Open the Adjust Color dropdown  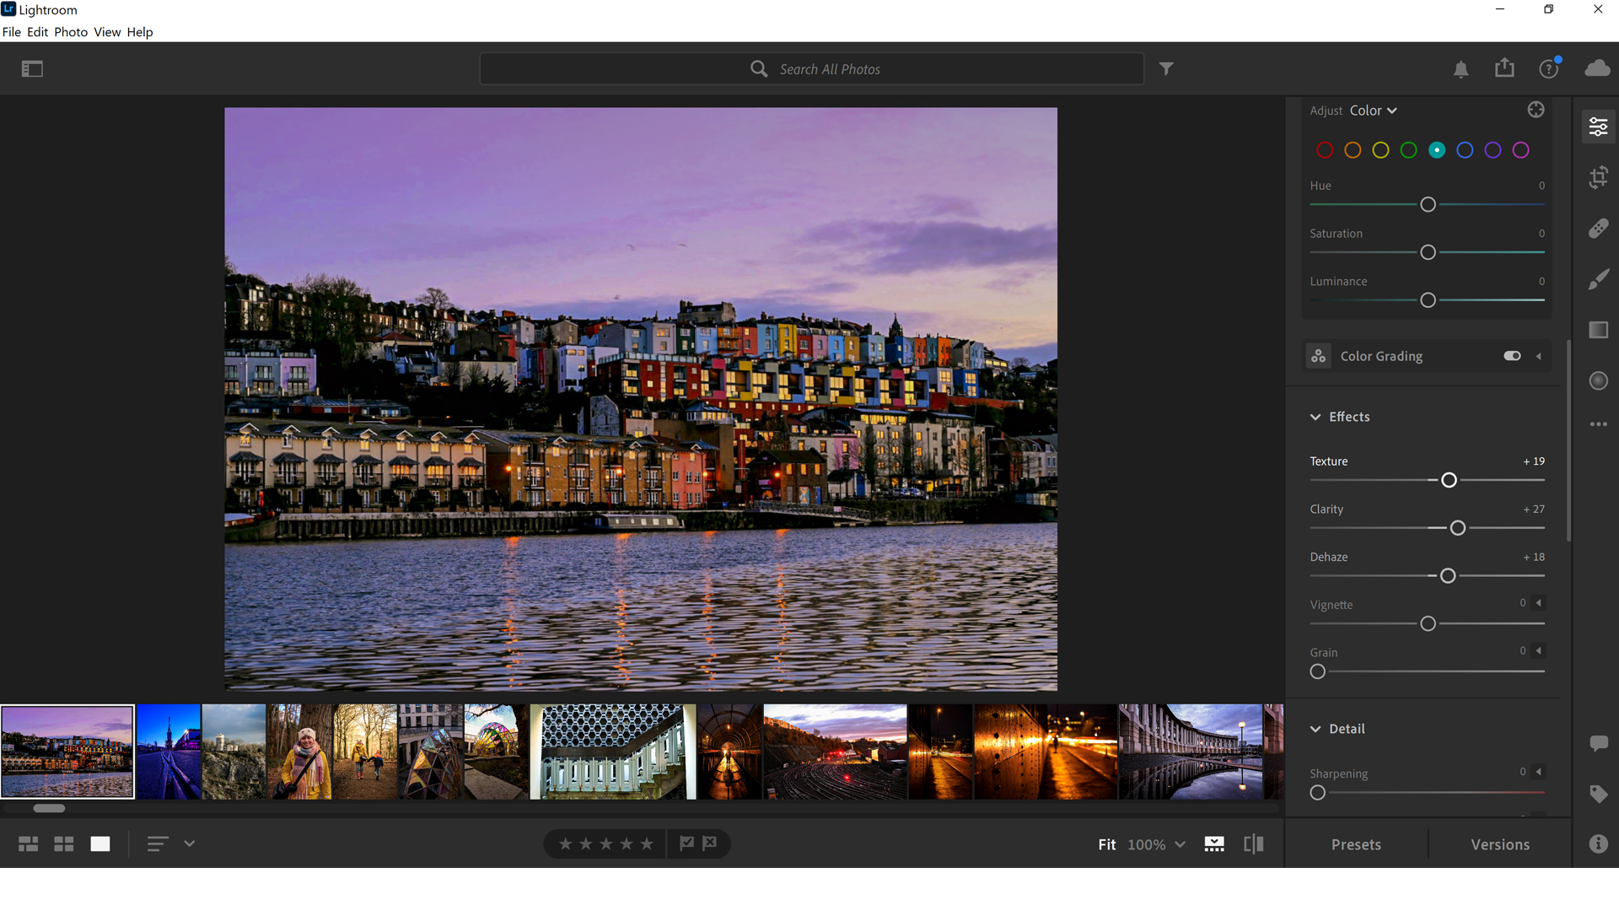1373,111
